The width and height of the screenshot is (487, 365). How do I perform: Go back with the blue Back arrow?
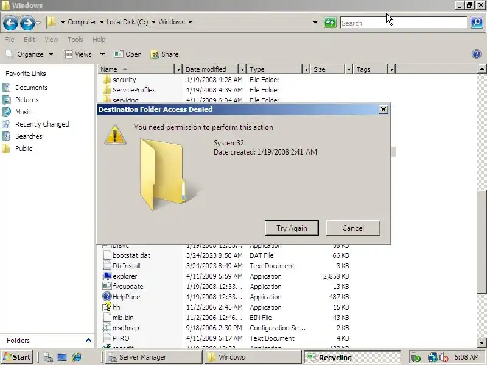tap(10, 23)
